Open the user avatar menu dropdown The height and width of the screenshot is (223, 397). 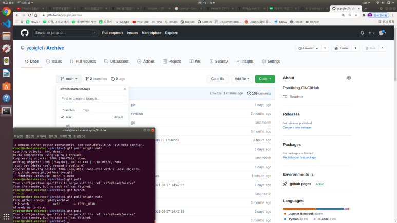click(x=382, y=33)
